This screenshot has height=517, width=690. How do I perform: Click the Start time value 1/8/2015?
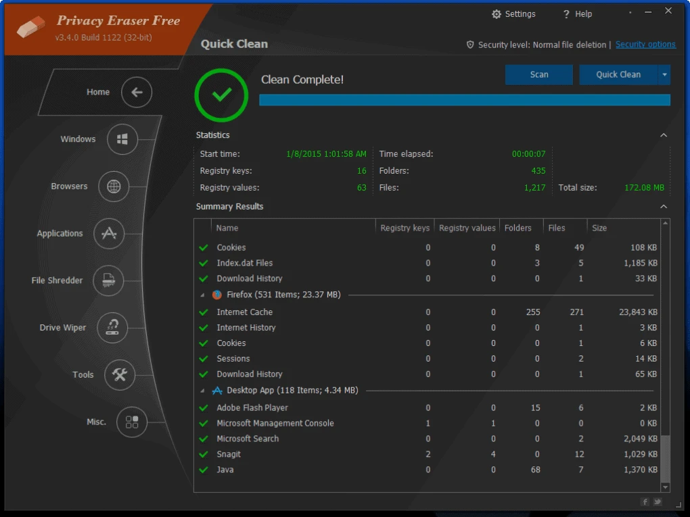point(326,154)
